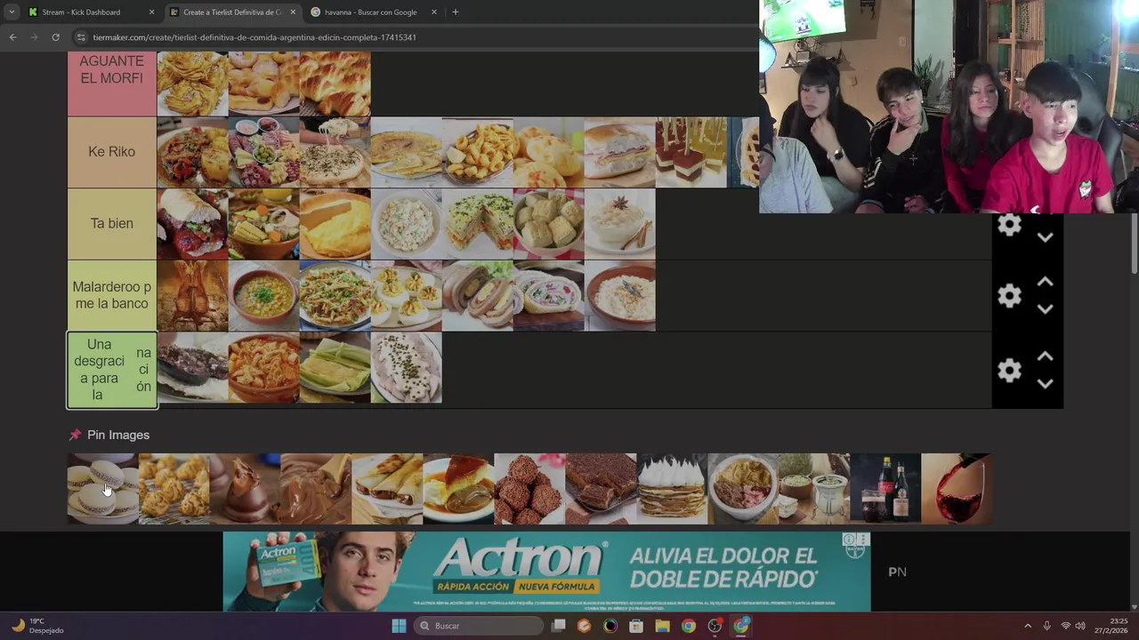Select choripán image in Ta bien row
The image size is (1139, 640).
pyautogui.click(x=193, y=224)
